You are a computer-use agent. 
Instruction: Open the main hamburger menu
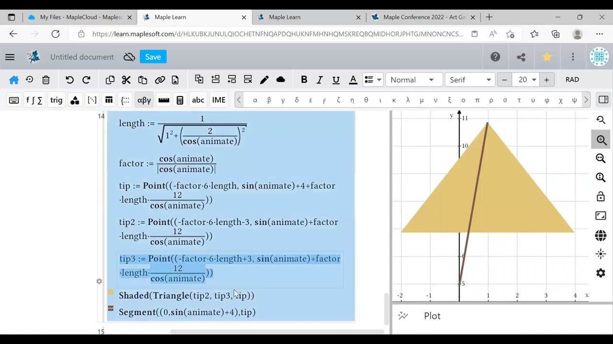[10, 57]
